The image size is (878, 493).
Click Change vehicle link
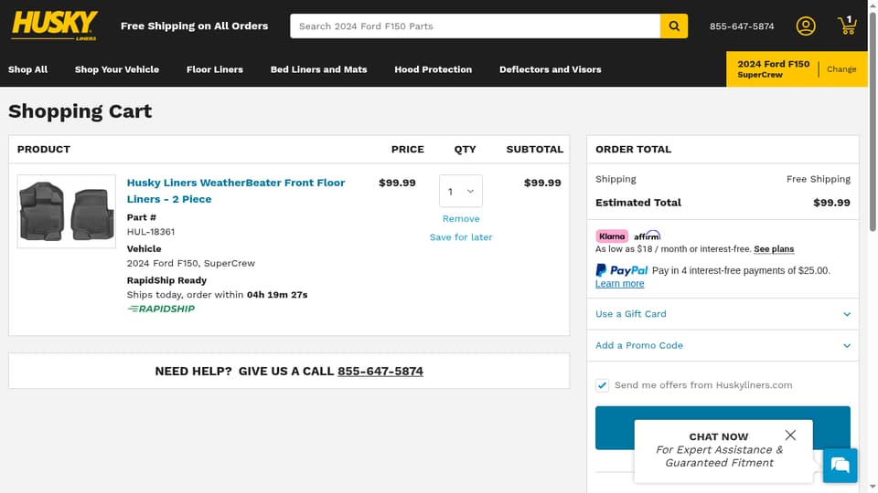click(841, 69)
